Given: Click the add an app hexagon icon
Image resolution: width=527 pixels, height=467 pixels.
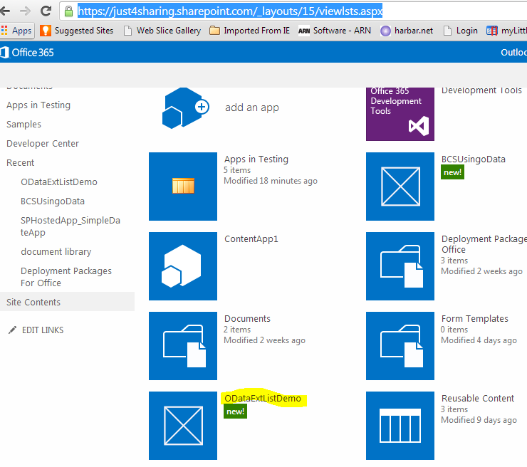Looking at the screenshot, I should [186, 108].
